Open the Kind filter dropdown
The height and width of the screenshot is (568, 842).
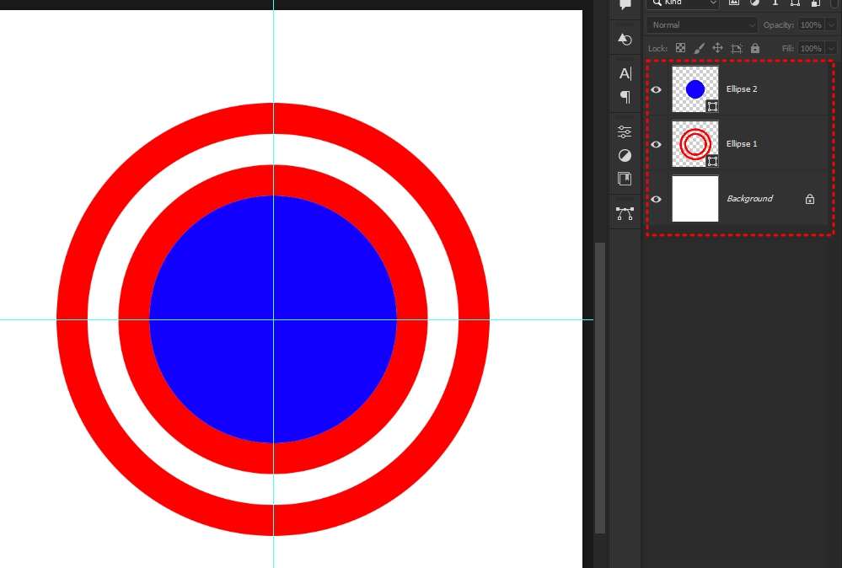tap(682, 3)
